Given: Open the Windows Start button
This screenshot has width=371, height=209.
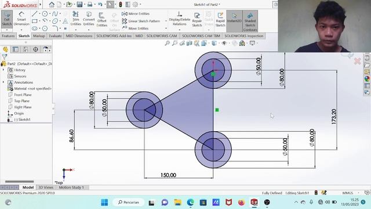Looking at the screenshot, I should [104, 203].
